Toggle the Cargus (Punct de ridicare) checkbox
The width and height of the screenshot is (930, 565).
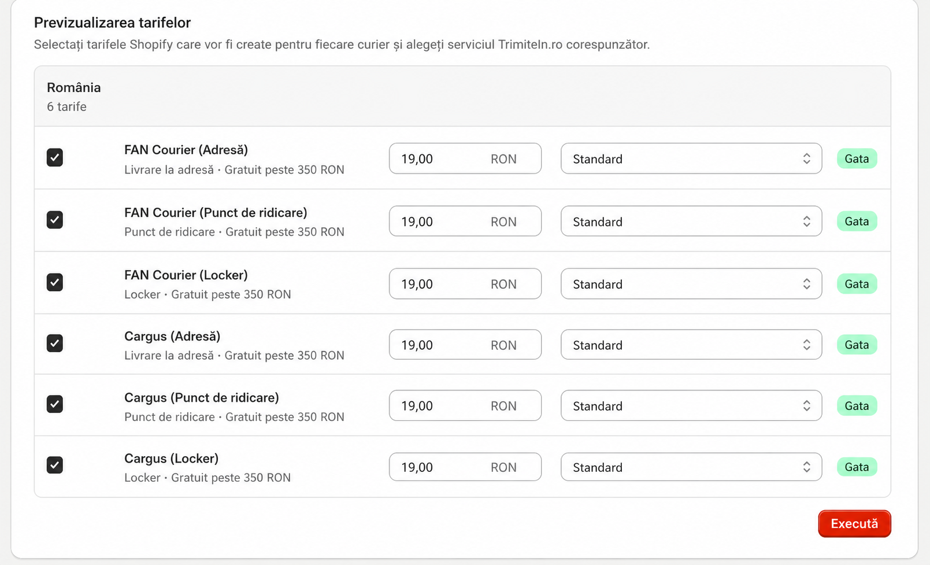pyautogui.click(x=55, y=404)
